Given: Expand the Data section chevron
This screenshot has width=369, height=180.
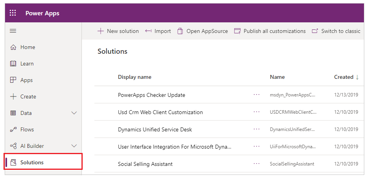Looking at the screenshot, I should pyautogui.click(x=74, y=113).
